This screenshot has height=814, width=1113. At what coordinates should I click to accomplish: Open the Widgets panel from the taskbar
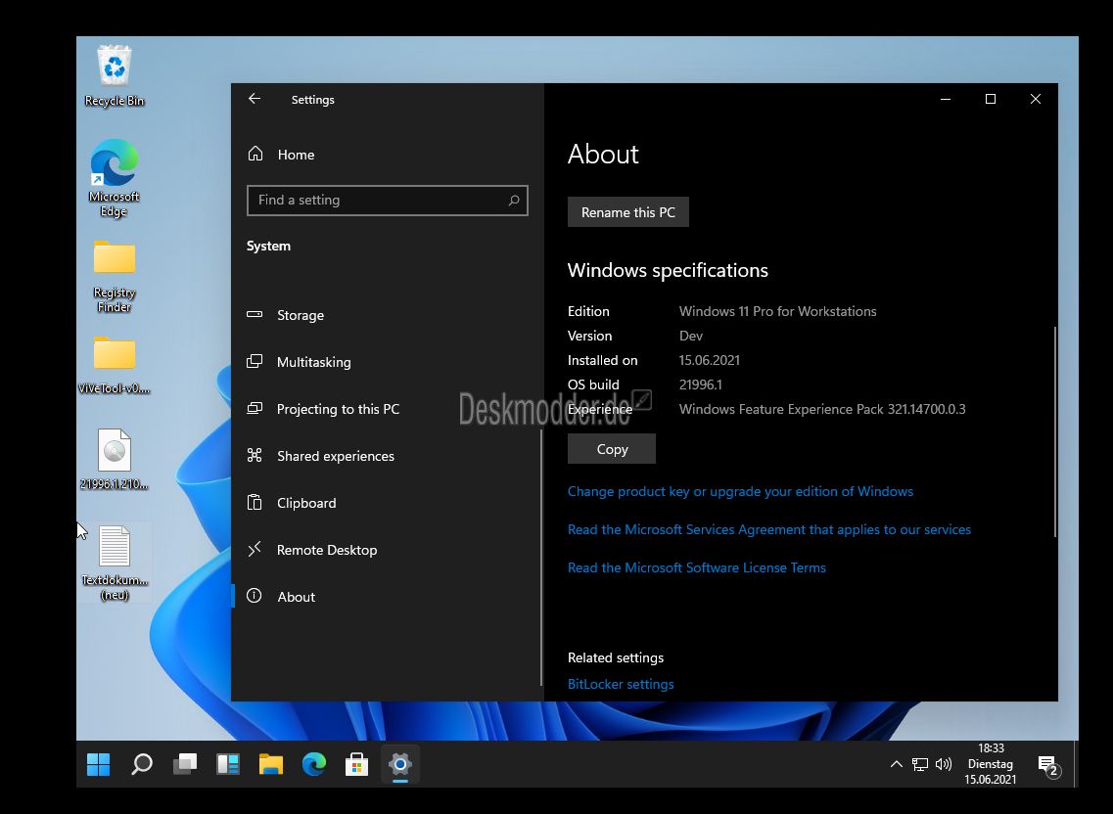point(228,764)
